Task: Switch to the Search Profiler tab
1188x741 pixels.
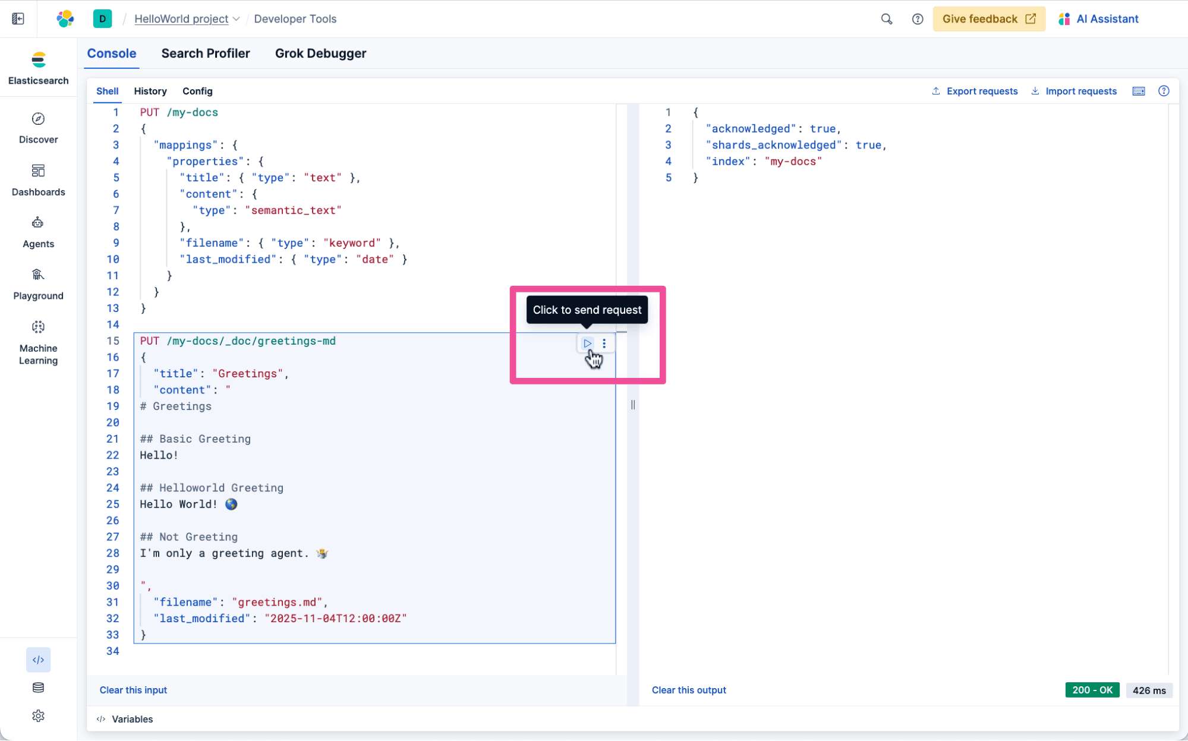Action: 205,53
